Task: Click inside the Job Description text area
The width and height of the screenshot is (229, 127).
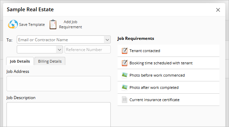Action: tap(58, 114)
